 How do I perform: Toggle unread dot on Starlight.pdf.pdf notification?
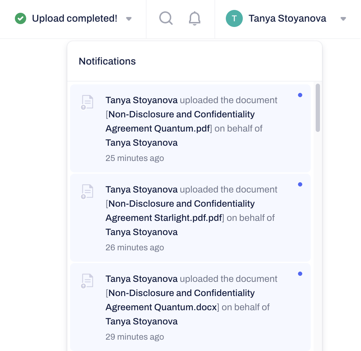(300, 184)
